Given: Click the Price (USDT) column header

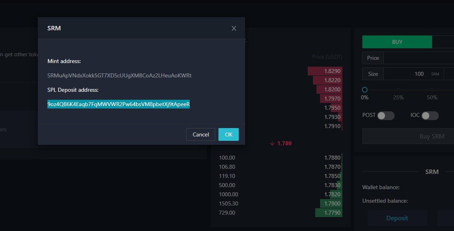Looking at the screenshot, I should click(x=327, y=57).
